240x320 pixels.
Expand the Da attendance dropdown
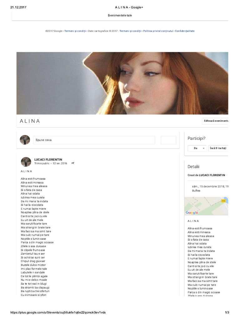[x=197, y=148]
